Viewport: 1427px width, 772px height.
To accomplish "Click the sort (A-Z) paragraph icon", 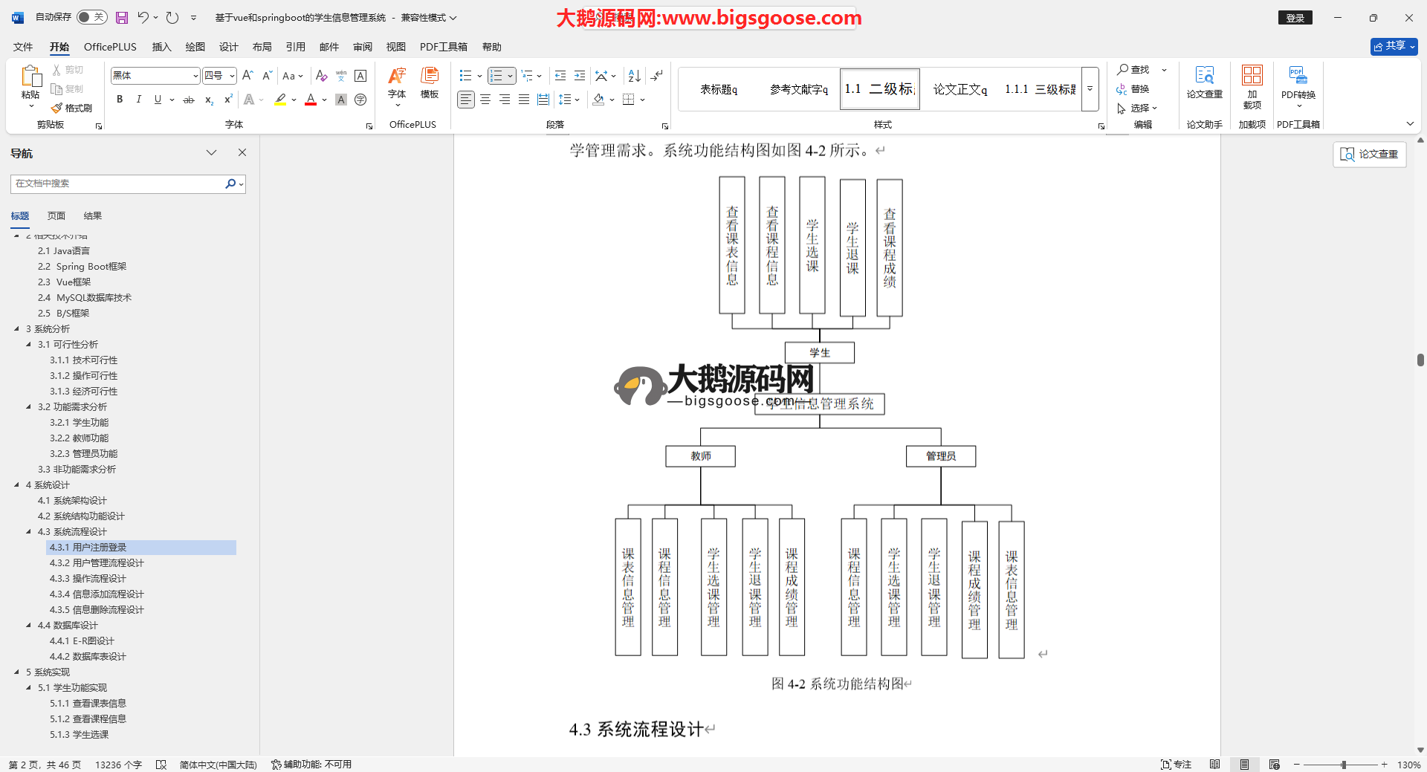I will (634, 76).
